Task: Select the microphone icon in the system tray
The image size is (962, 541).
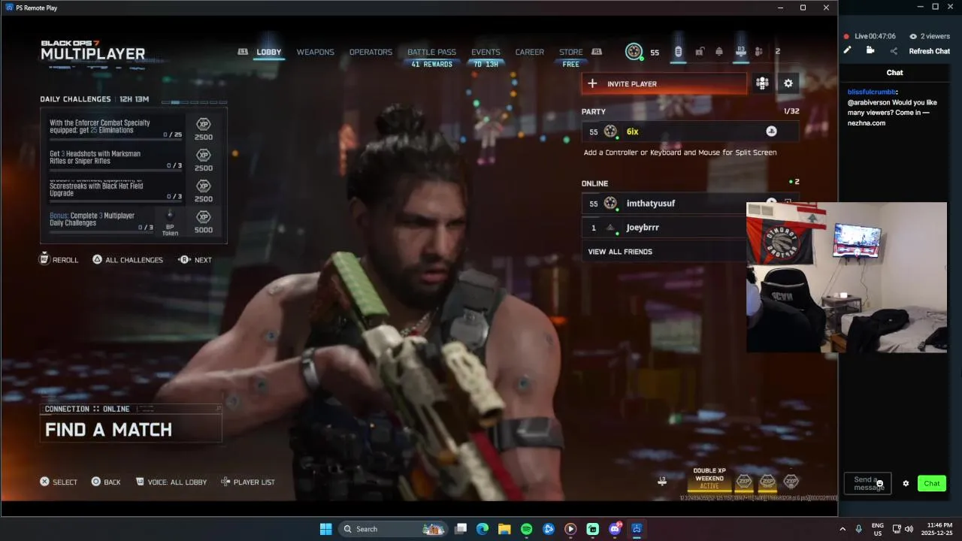Action: pos(858,529)
